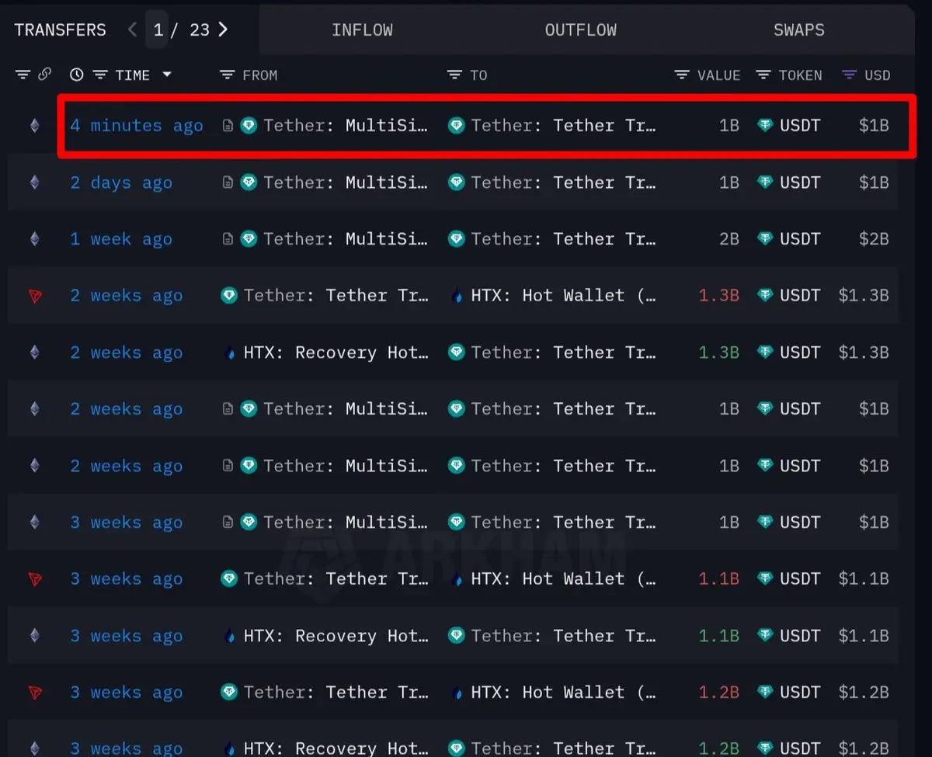Viewport: 932px width, 757px height.
Task: Click the "/ 23" total pages text
Action: (x=190, y=30)
